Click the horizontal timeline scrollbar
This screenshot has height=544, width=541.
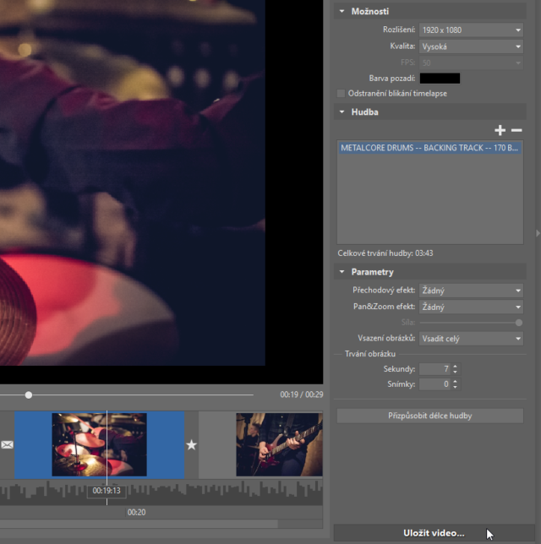(x=139, y=524)
